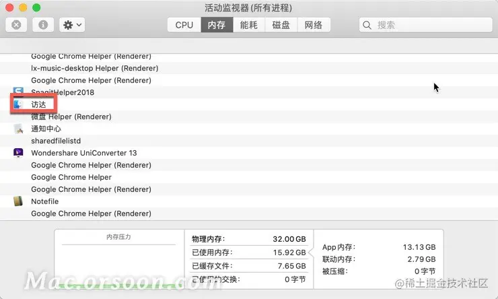This screenshot has height=299, width=498.
Task: Click the magnifier icon in search box
Action: [367, 25]
